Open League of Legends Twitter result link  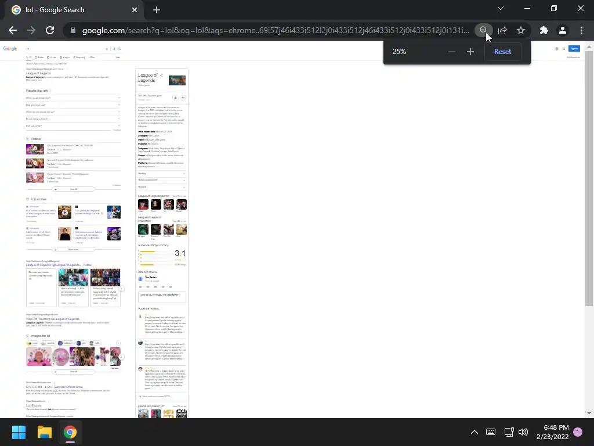[x=59, y=265]
